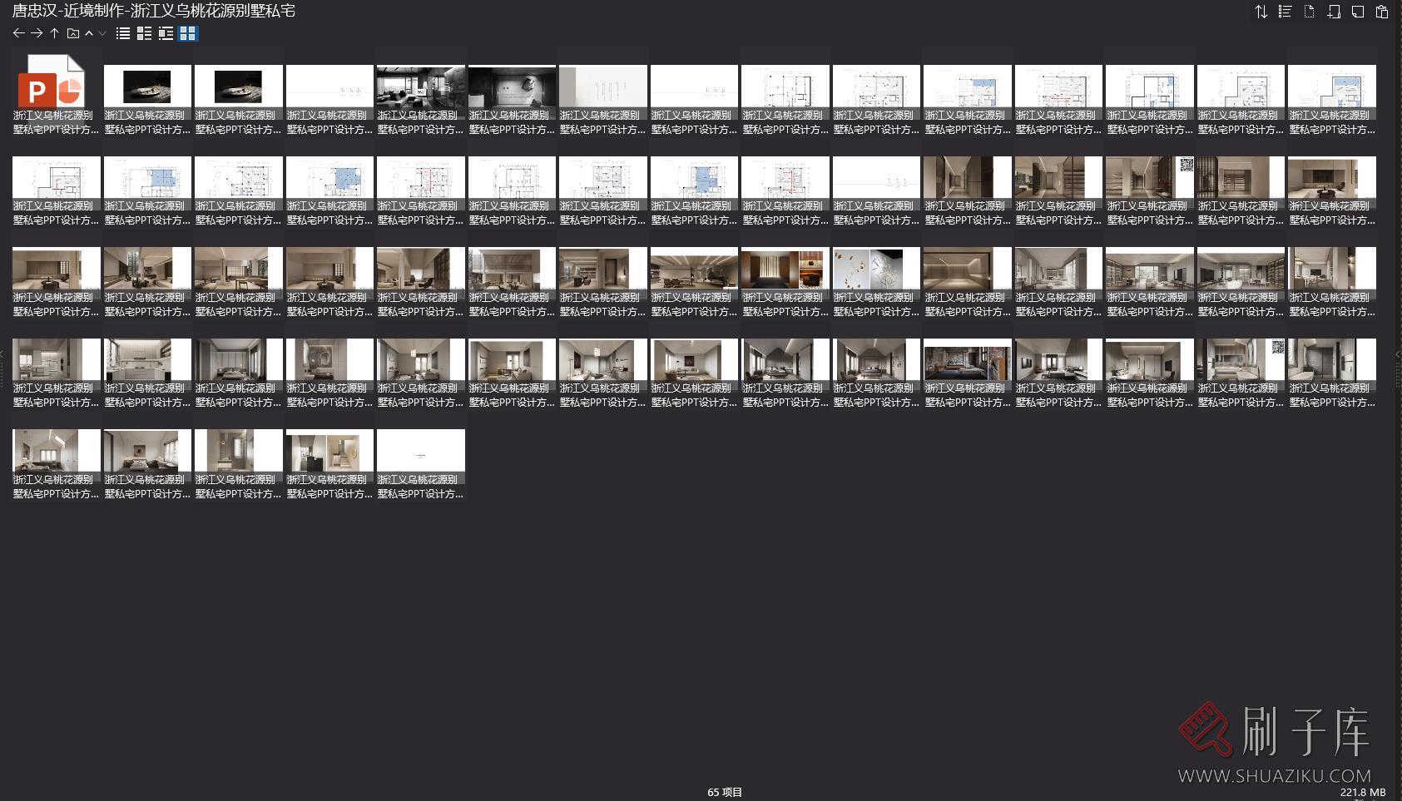The image size is (1402, 801).
Task: Navigate up one folder level
Action: tap(54, 33)
